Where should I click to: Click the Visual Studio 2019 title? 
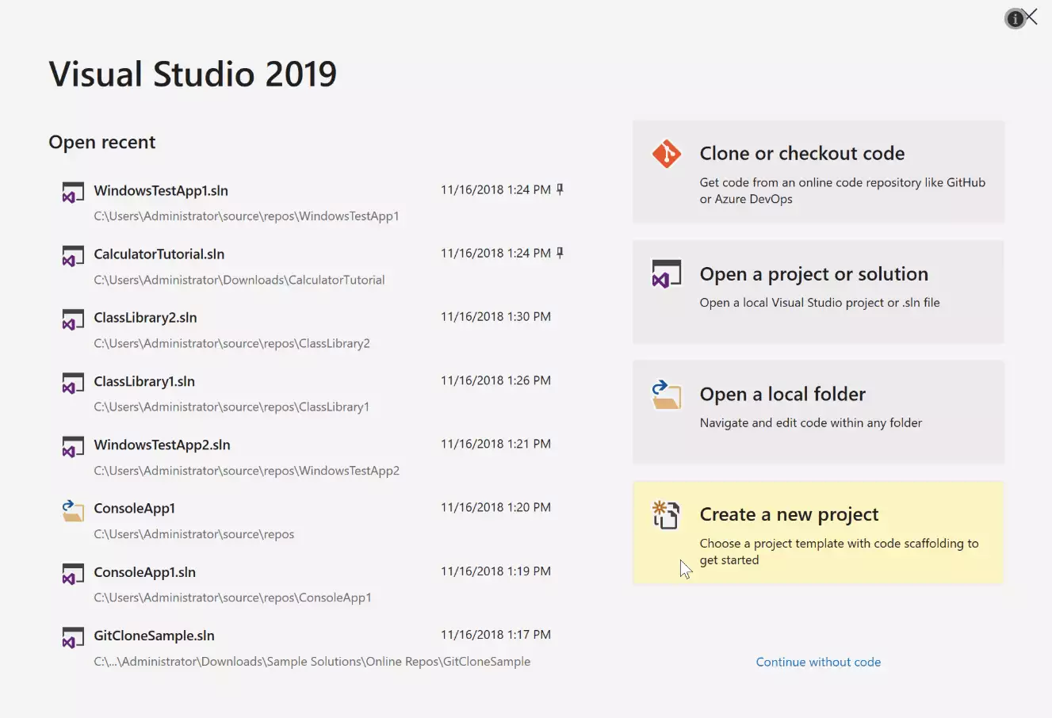click(193, 74)
